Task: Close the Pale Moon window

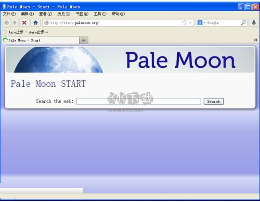Action: pos(256,7)
